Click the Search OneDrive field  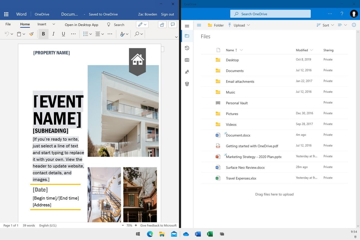[271, 14]
